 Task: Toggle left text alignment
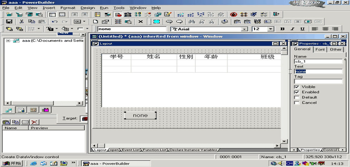pos(315,29)
